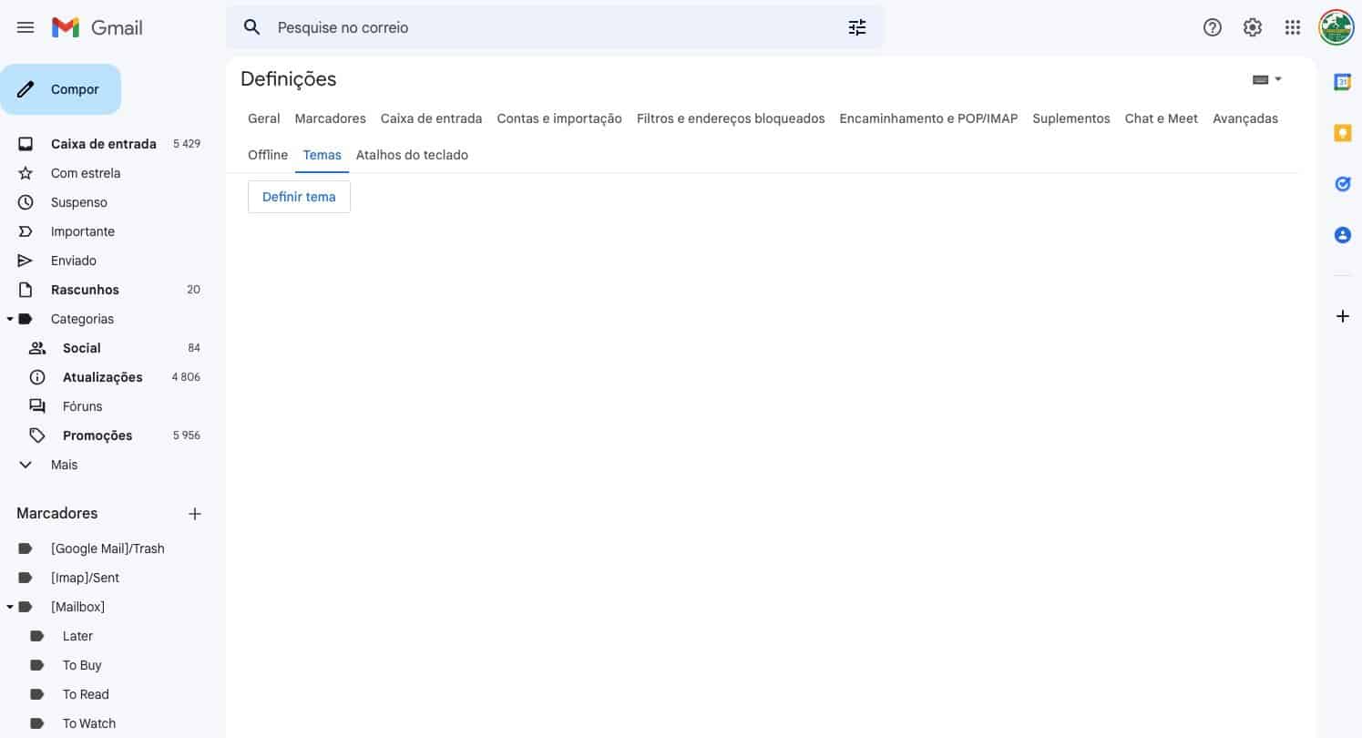Open Google Calendar from the side panel

pyautogui.click(x=1342, y=82)
